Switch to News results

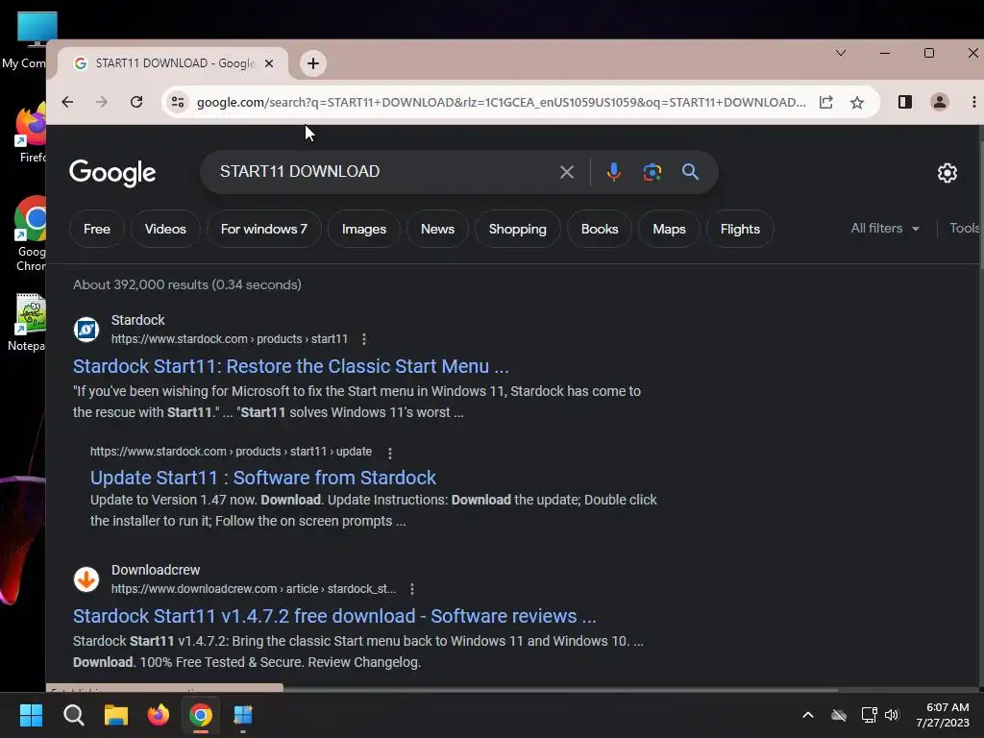click(437, 229)
